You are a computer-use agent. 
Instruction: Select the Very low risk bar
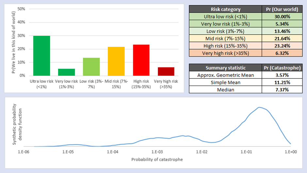coord(67,72)
